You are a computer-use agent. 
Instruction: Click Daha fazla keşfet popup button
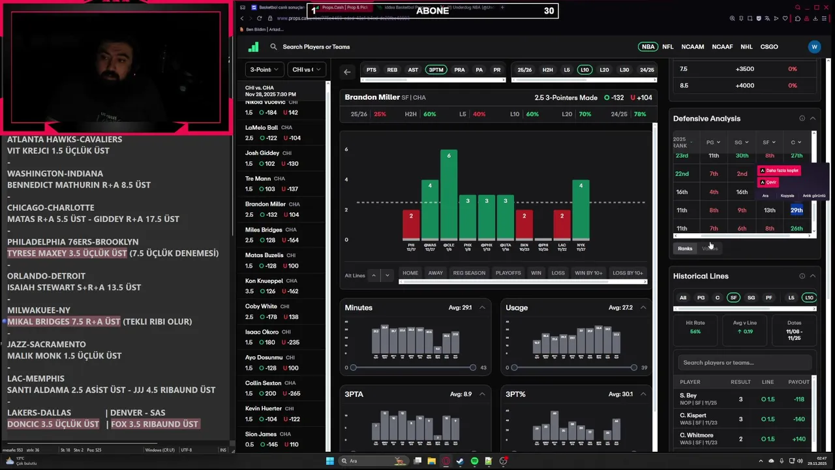click(x=779, y=170)
